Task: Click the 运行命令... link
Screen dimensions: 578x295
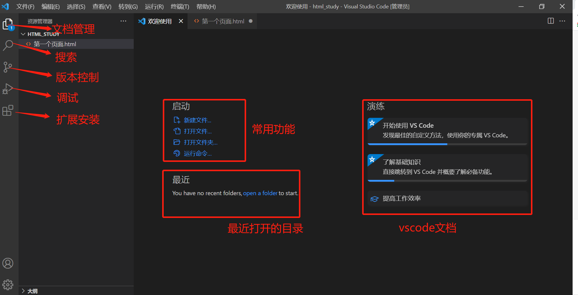Action: [198, 153]
